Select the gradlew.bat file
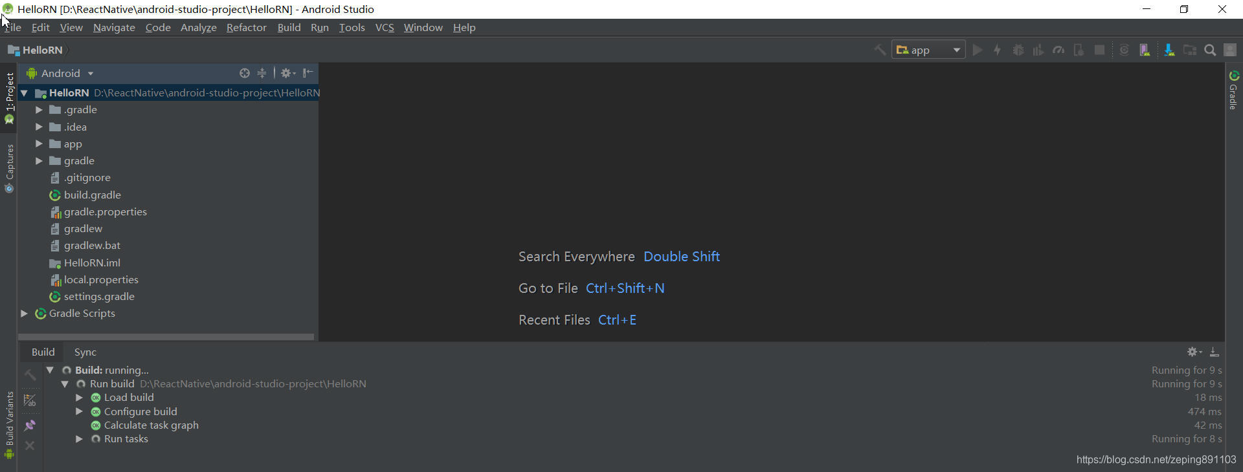The height and width of the screenshot is (472, 1243). tap(92, 245)
